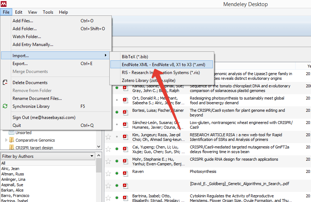The image size is (311, 202).
Task: Open the Import... submenu
Action: click(55, 55)
